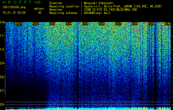
Task: Click the 0338 time marker
Action: coord(134,24)
